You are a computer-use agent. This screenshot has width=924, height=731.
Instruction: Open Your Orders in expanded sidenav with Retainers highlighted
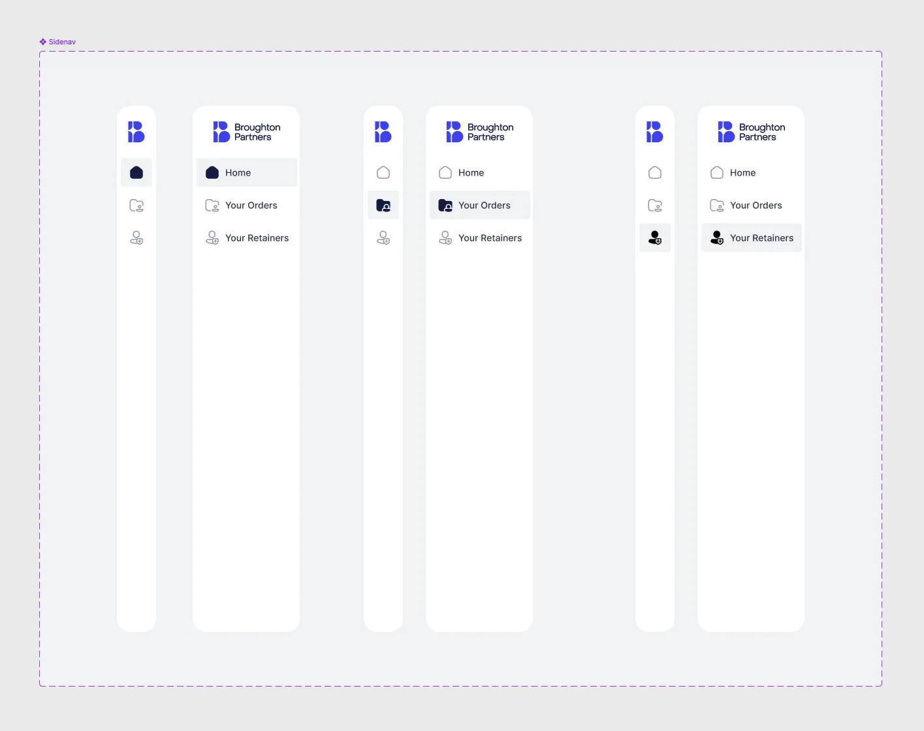point(752,205)
